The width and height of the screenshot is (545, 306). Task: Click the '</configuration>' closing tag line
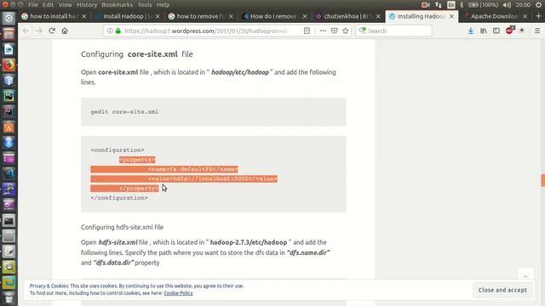tap(119, 198)
